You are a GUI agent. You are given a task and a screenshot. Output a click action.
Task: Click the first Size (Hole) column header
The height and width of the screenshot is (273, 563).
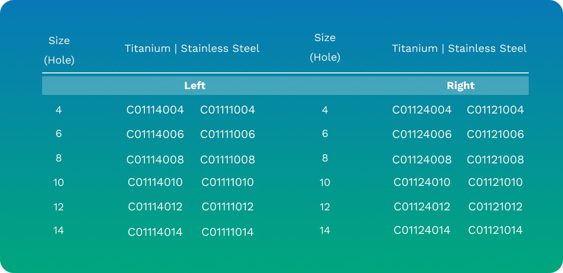click(x=59, y=50)
